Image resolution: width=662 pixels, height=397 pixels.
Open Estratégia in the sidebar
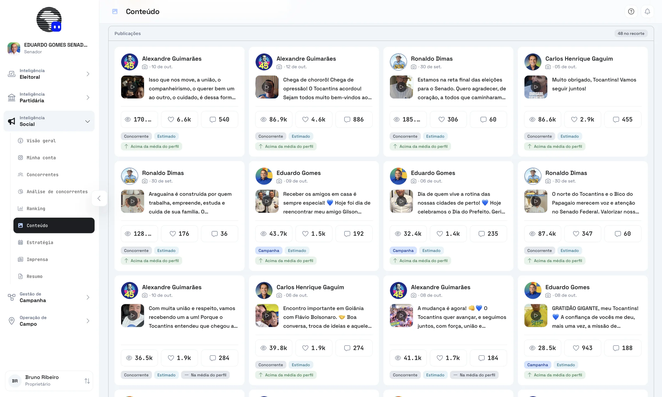point(54,242)
